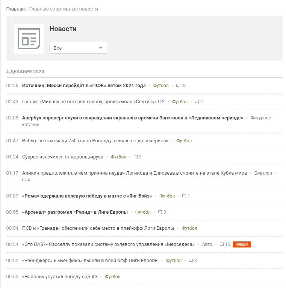286x288 pixels.
Task: Open Авербух Загитова headline
Action: pos(133,118)
